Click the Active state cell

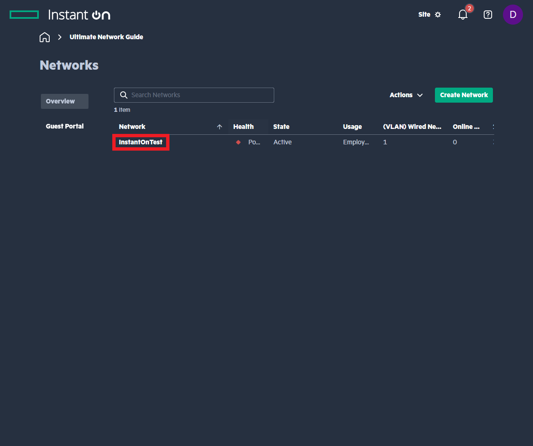[x=283, y=142]
